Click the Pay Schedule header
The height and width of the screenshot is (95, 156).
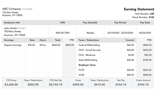(x=90, y=23)
